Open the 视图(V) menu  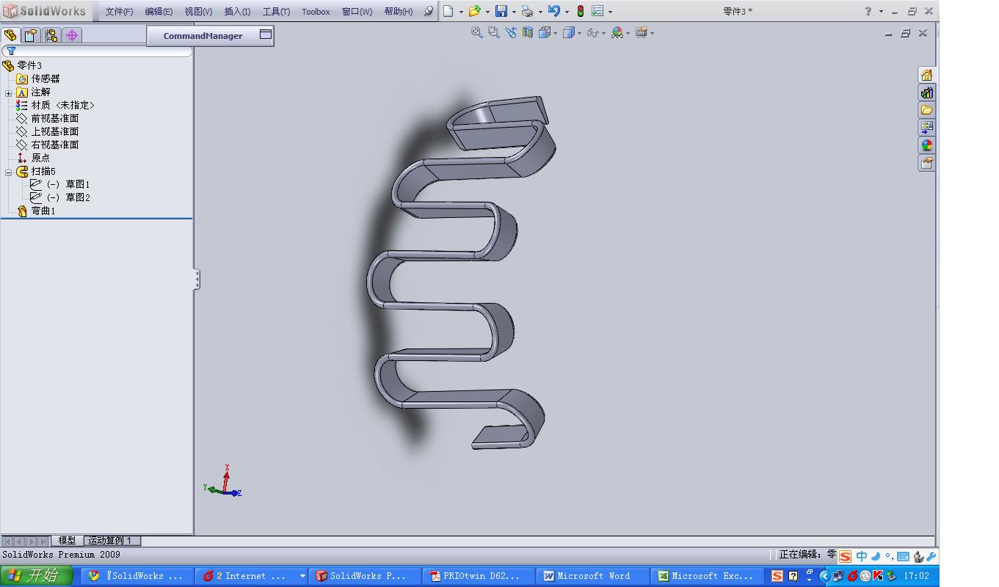(x=198, y=12)
